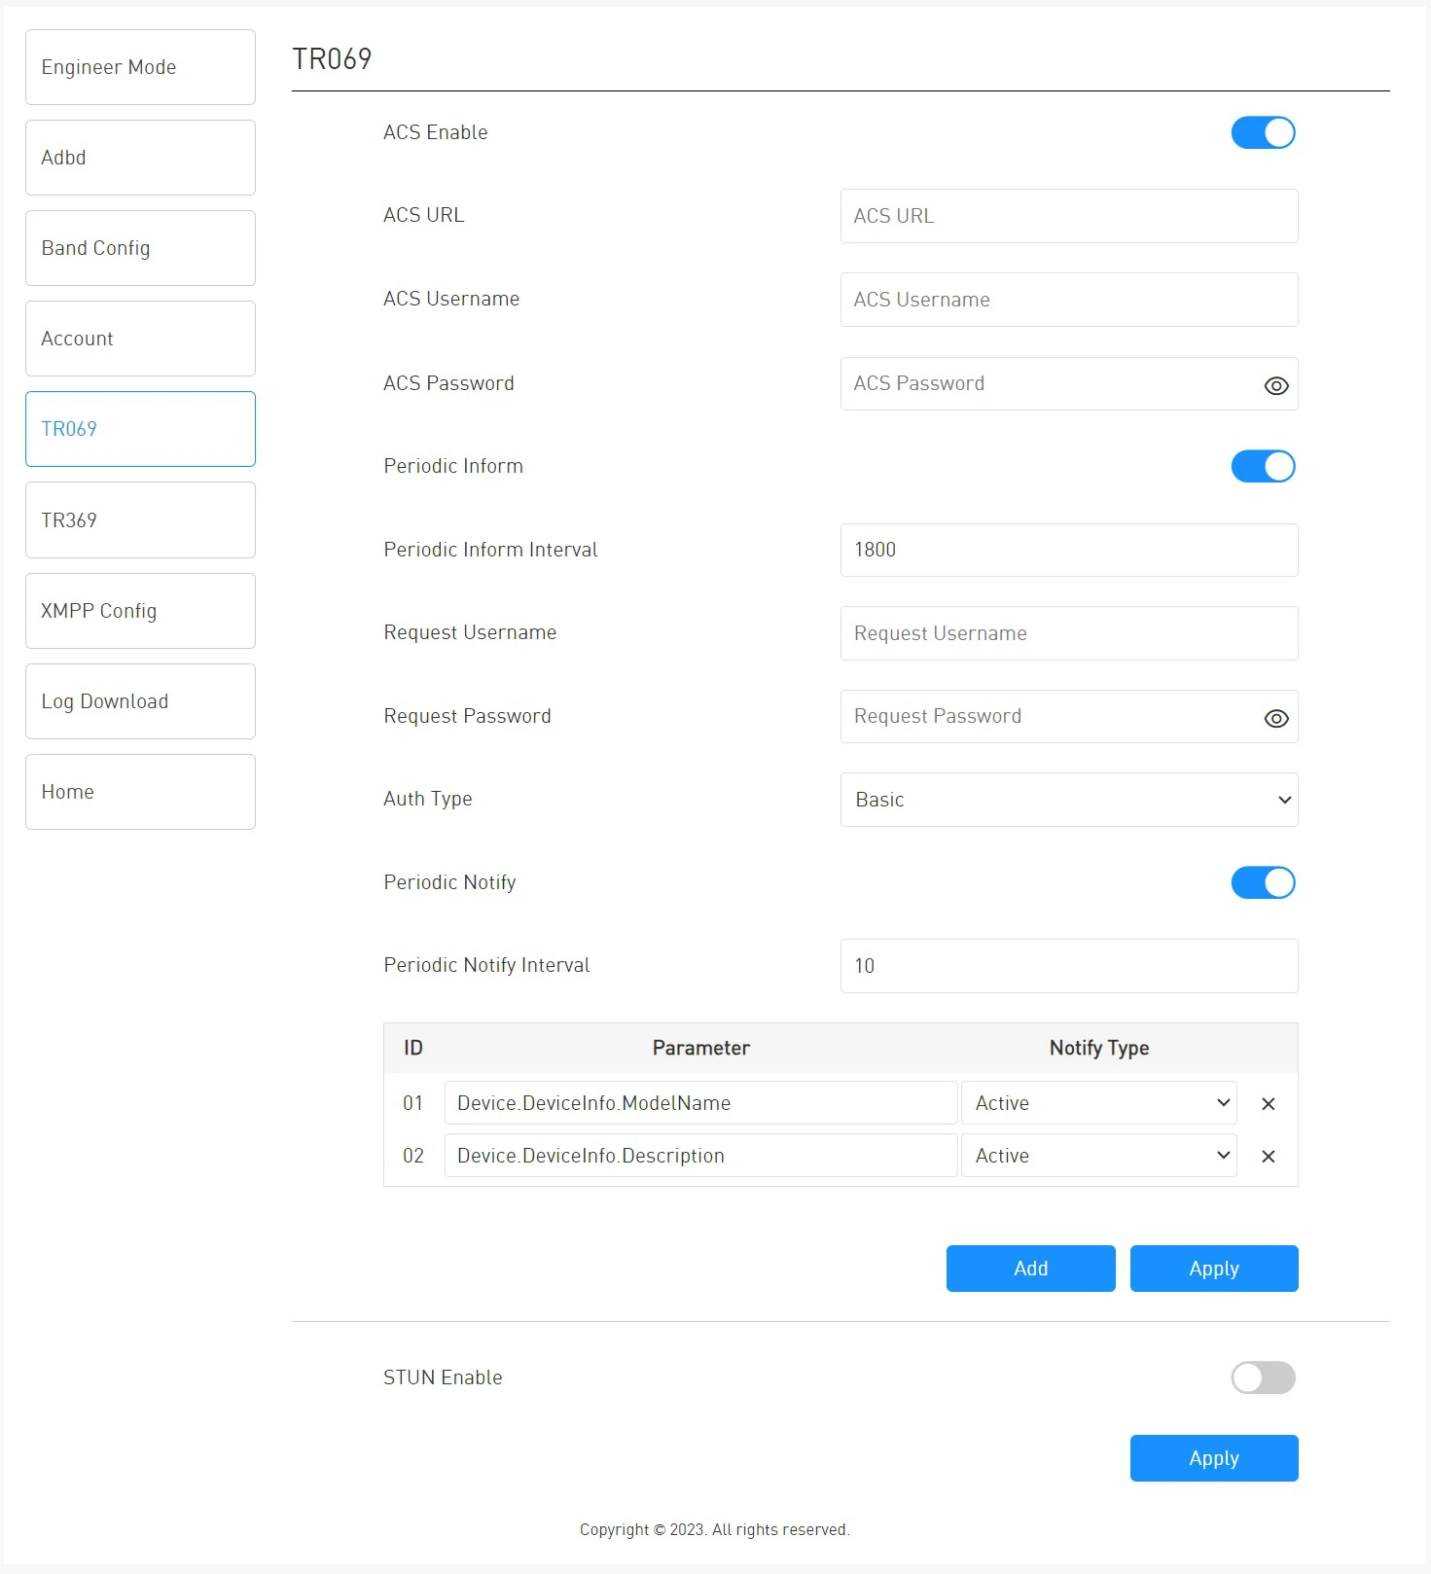
Task: Open Band Config page
Action: coord(140,248)
